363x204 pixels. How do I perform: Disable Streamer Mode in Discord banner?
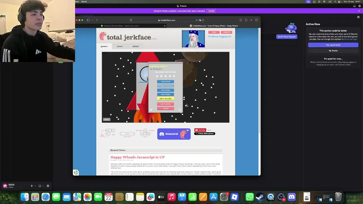[211, 11]
